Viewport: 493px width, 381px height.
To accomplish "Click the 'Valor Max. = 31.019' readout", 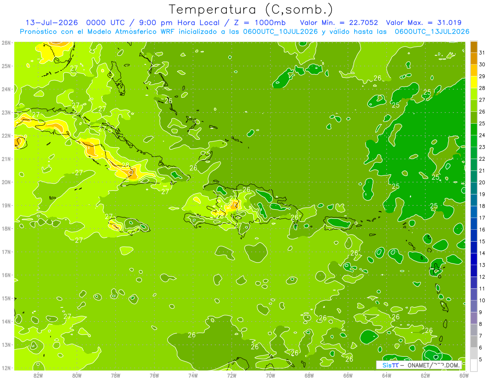I will tap(424, 23).
